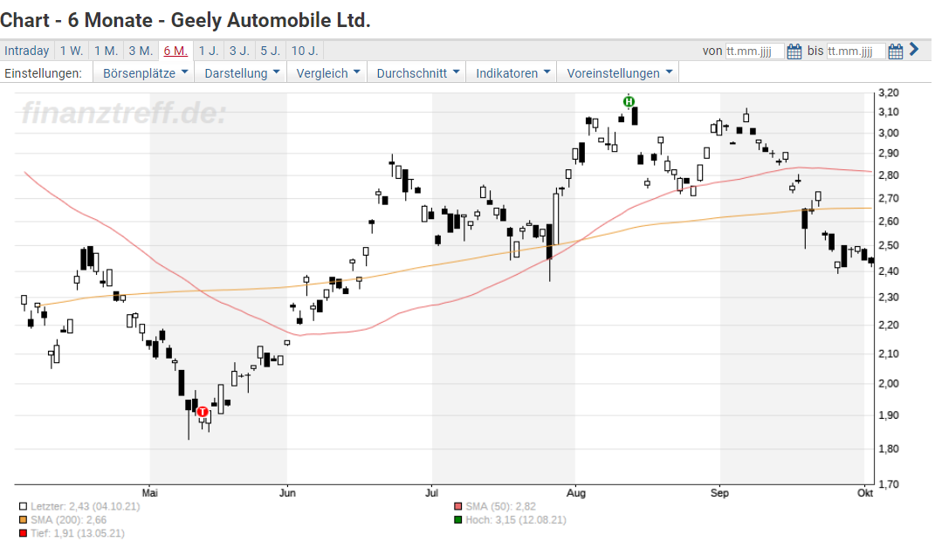Click the 'Einstellungen:' label
The image size is (935, 555).
43,73
